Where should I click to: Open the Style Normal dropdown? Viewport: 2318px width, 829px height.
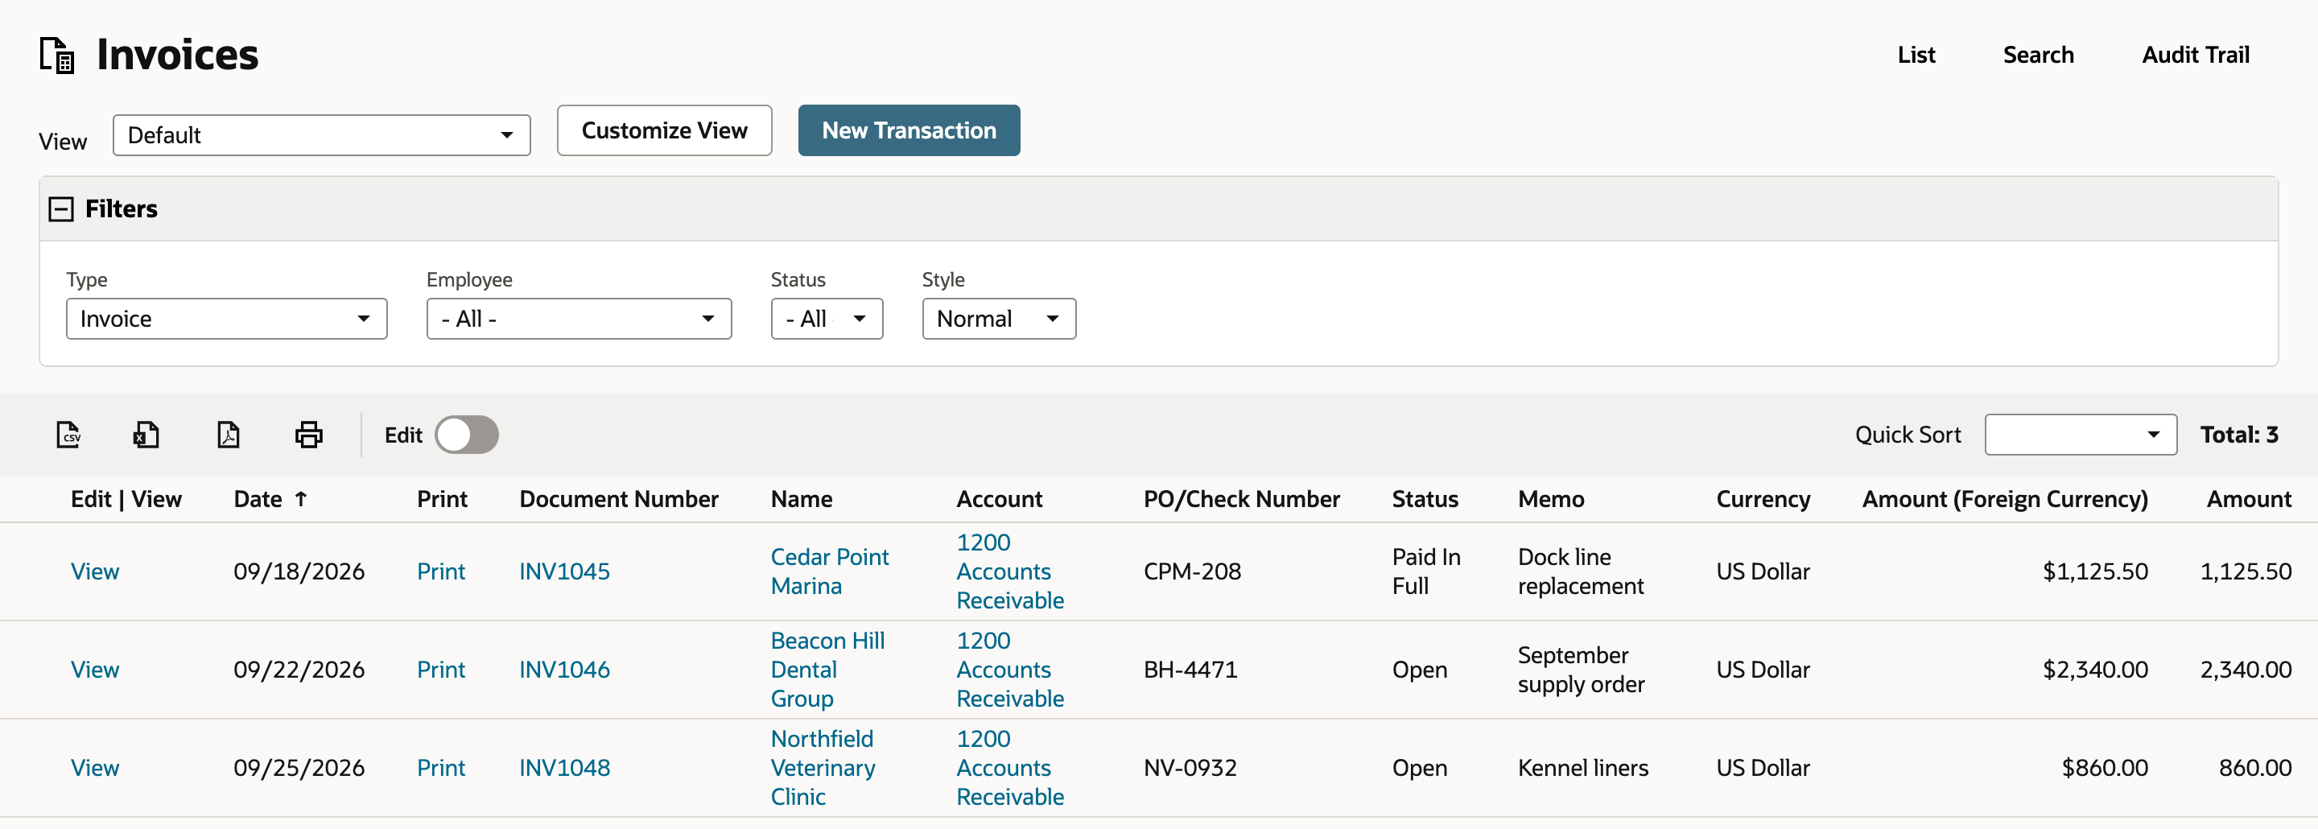point(999,319)
